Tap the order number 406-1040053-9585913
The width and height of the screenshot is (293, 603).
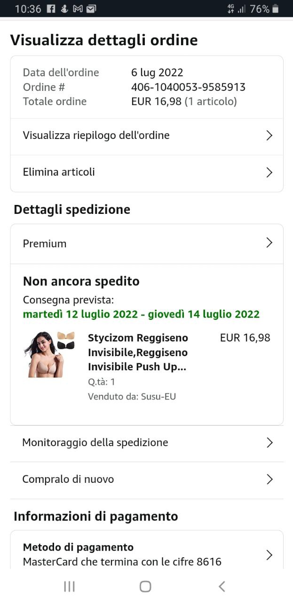pyautogui.click(x=188, y=87)
